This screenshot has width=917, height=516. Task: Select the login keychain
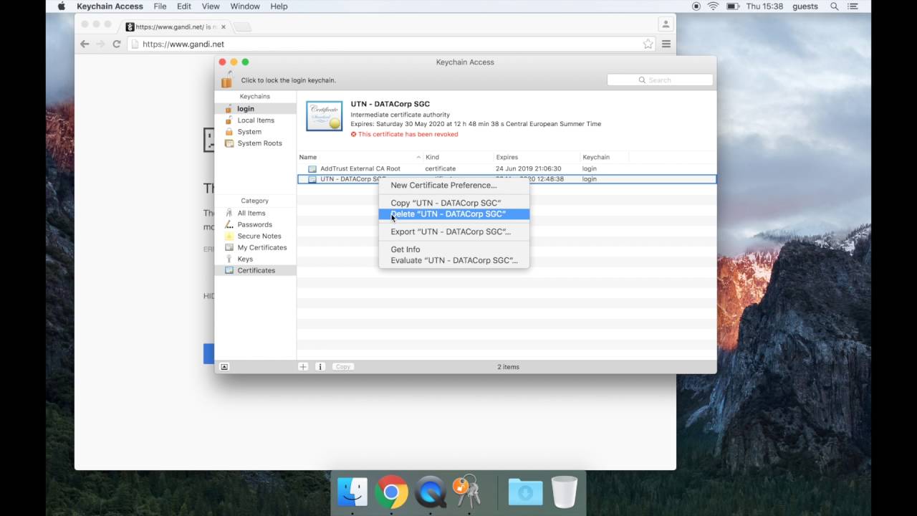(255, 109)
